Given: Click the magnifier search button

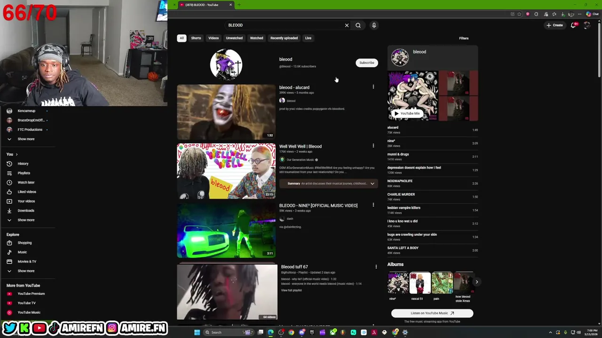Looking at the screenshot, I should (x=358, y=25).
